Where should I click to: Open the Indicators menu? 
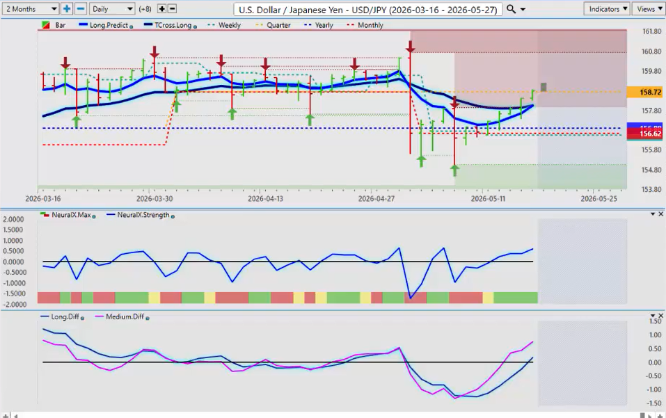tap(608, 9)
